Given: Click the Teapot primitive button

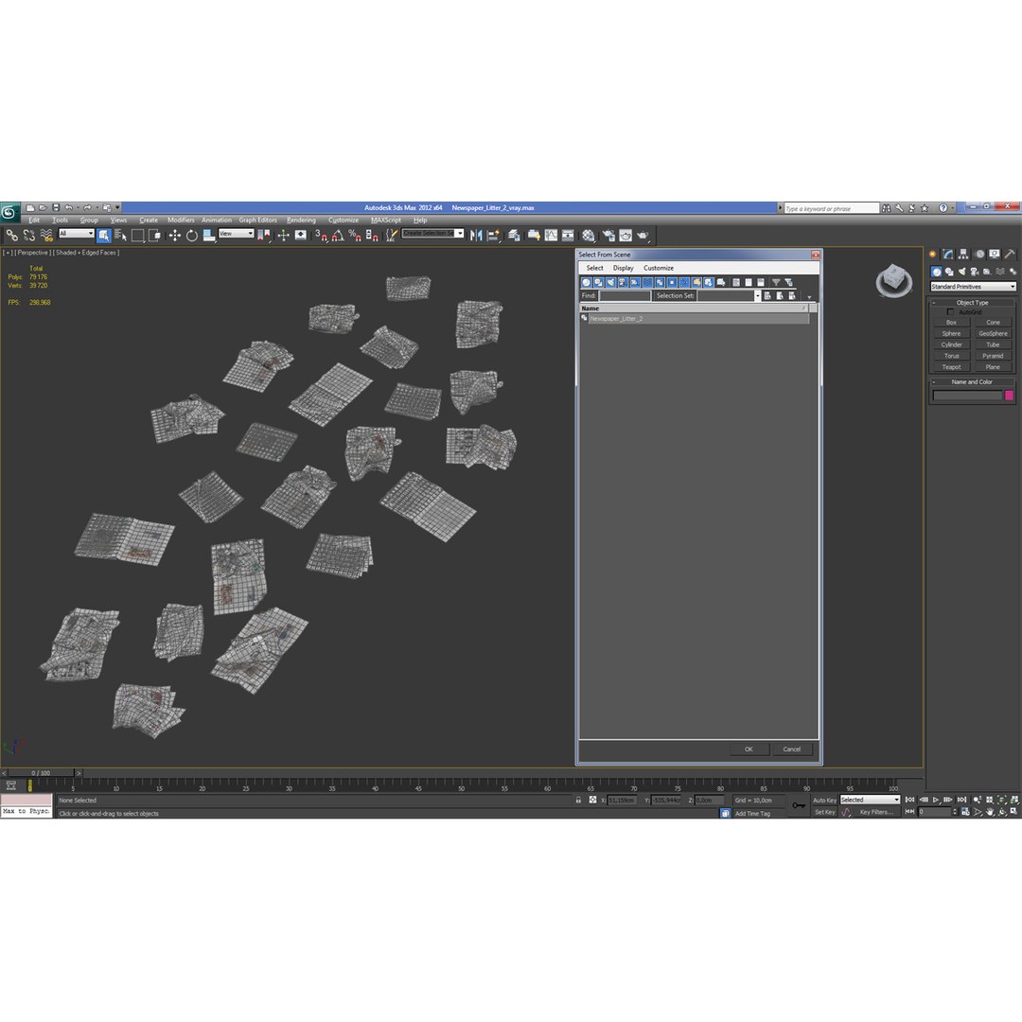Looking at the screenshot, I should 952,367.
